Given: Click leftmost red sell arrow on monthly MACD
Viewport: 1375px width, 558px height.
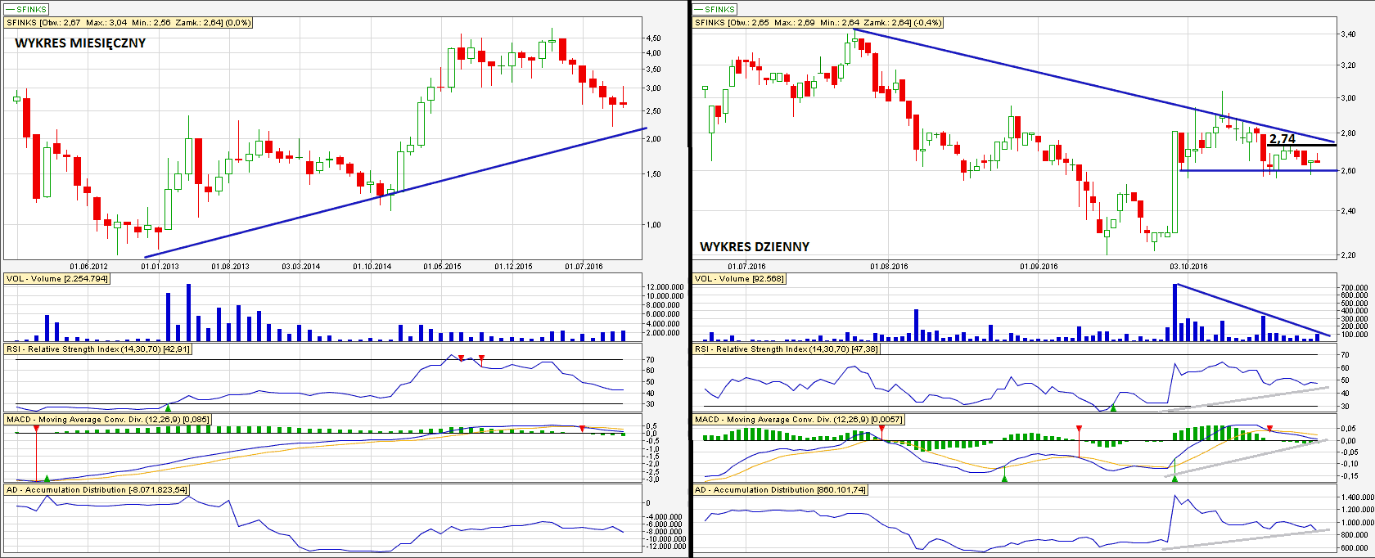Looking at the screenshot, I should pyautogui.click(x=36, y=427).
